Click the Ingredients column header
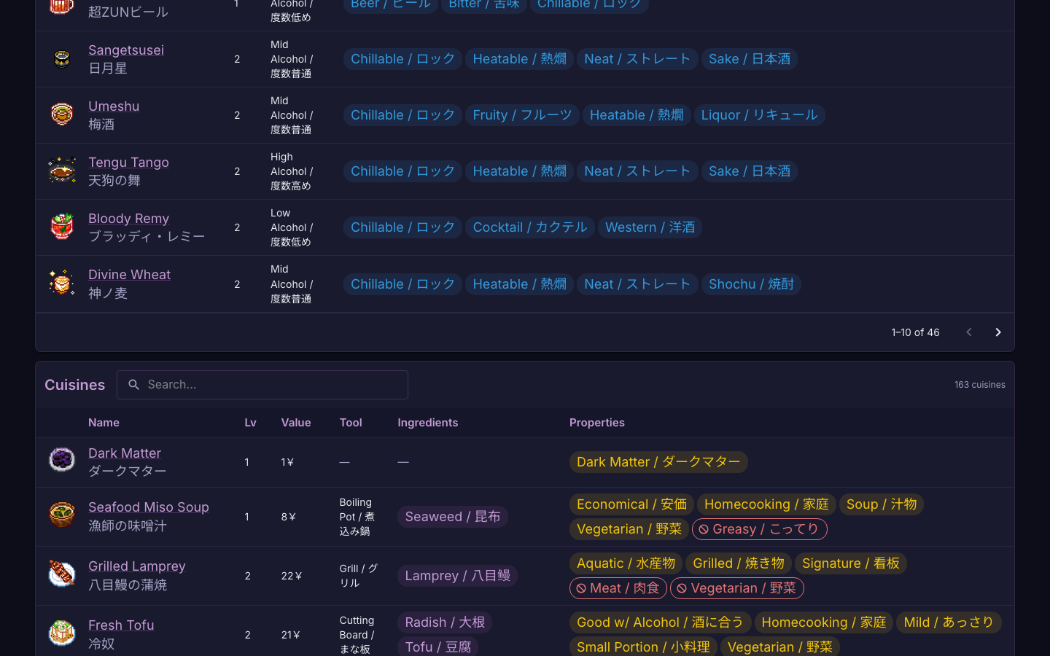Image resolution: width=1050 pixels, height=656 pixels. [428, 423]
